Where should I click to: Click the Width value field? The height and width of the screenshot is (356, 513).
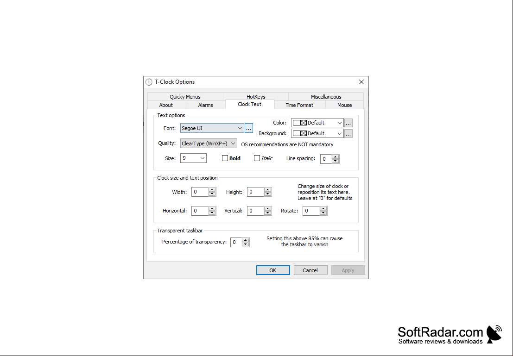200,192
